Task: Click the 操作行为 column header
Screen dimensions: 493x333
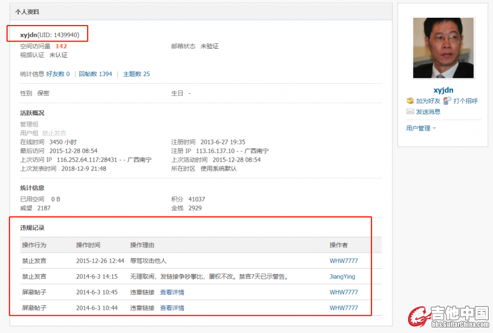Action: [34, 245]
